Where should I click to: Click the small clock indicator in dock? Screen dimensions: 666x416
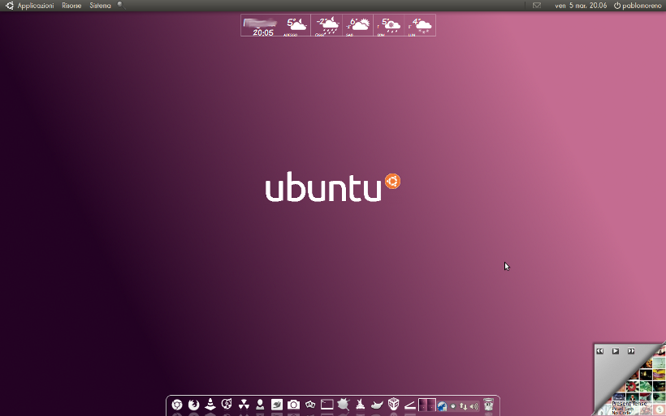click(453, 406)
